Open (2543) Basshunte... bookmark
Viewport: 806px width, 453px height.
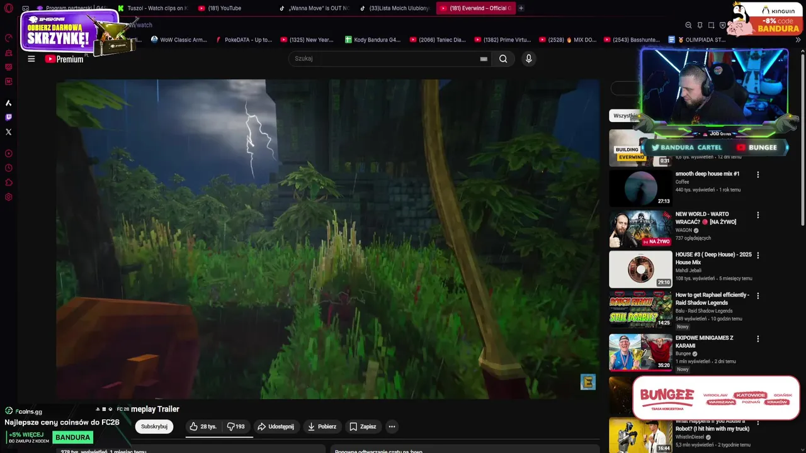click(632, 40)
